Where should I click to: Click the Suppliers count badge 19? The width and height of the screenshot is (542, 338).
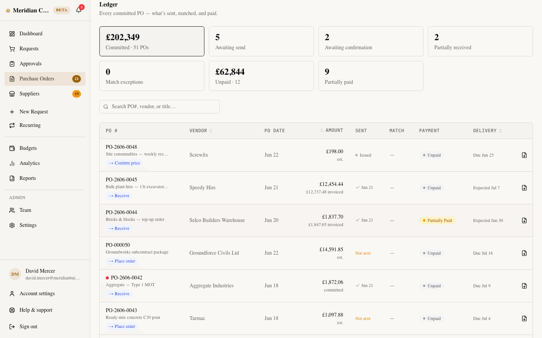pyautogui.click(x=76, y=94)
